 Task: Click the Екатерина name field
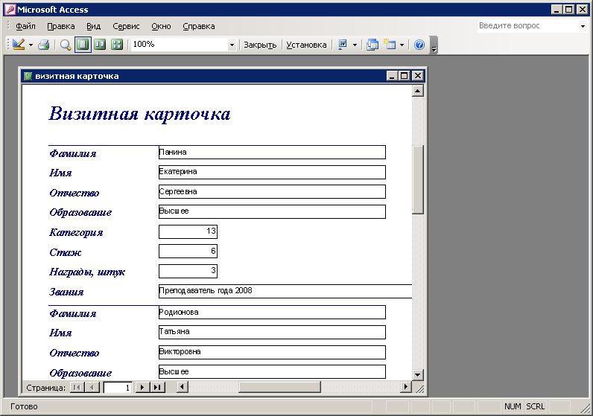(x=272, y=172)
